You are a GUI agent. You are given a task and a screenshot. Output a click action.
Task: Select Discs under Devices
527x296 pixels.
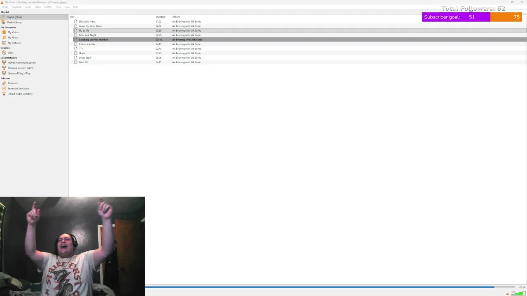[x=10, y=53]
